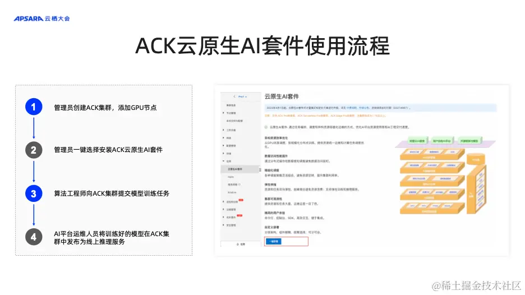Click the 数据访问性能提升 feature heading
Viewport: 525px width, 295px height.
tap(276, 156)
